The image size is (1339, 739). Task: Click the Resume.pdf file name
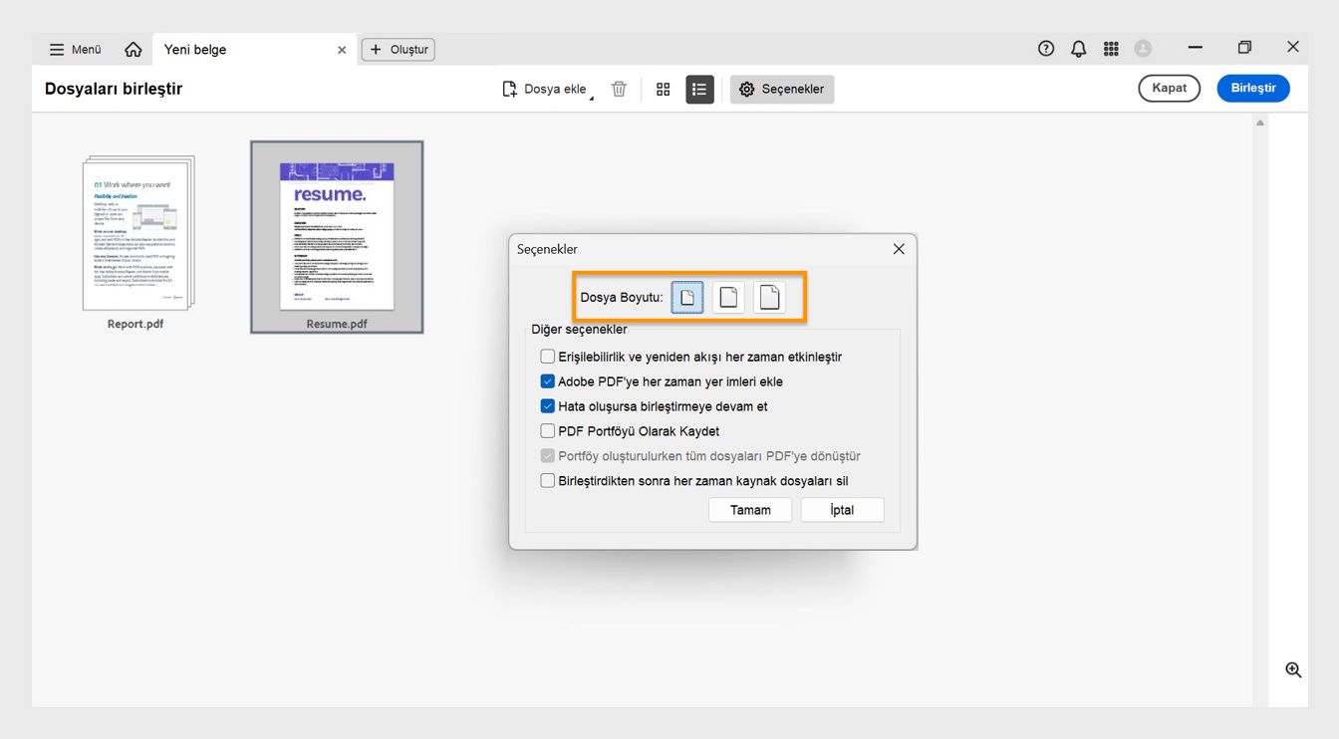(337, 324)
